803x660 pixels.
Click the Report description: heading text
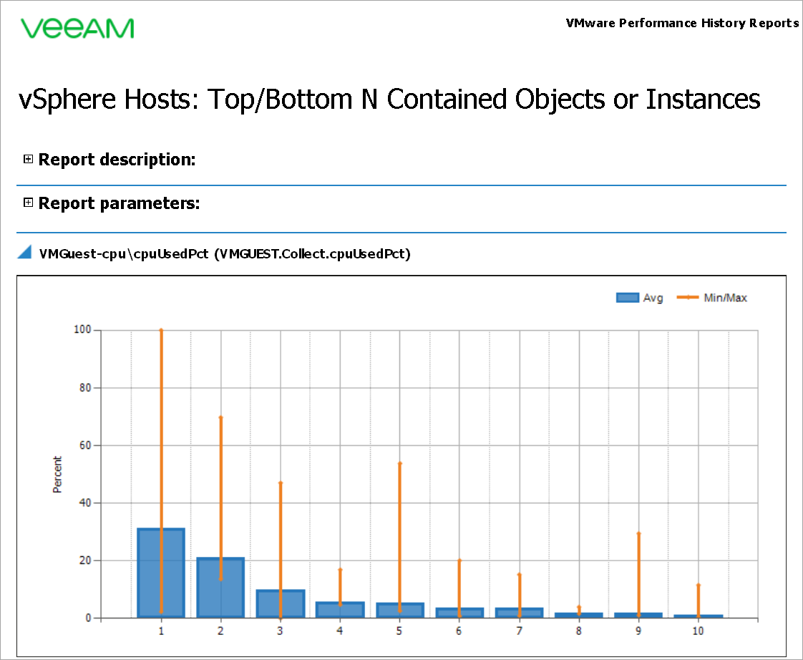(x=117, y=160)
